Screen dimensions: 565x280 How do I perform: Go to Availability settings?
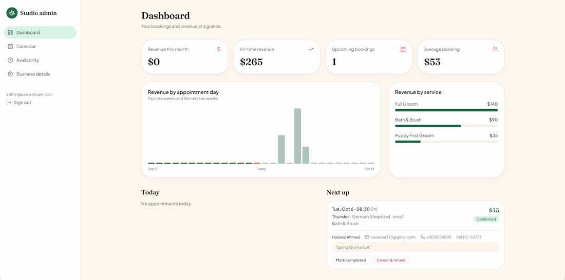[40, 60]
